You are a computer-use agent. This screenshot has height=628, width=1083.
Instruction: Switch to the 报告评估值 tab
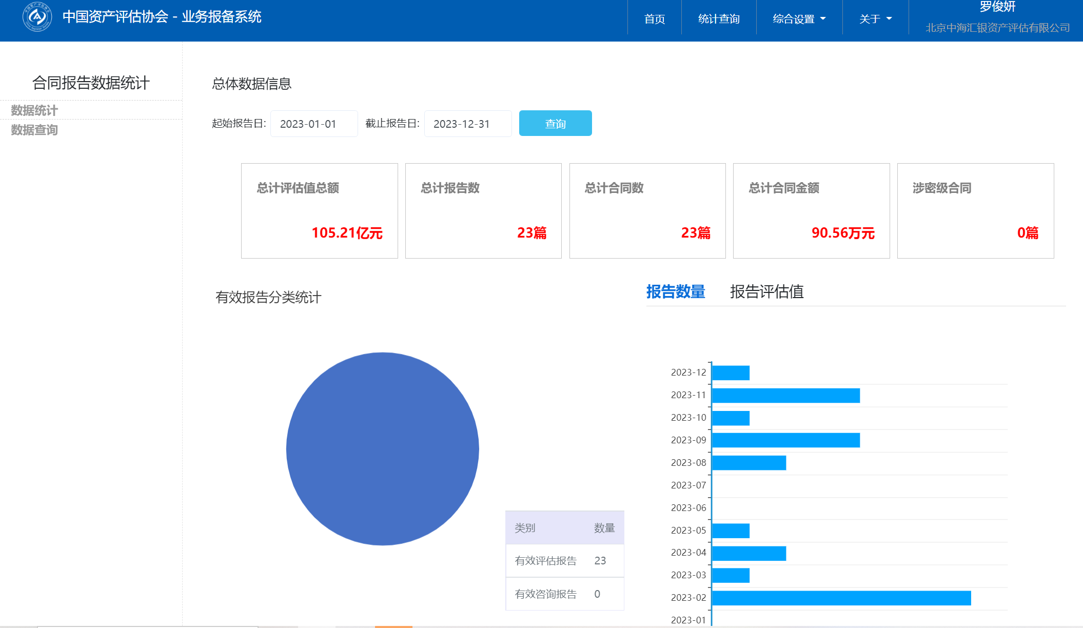pos(766,291)
